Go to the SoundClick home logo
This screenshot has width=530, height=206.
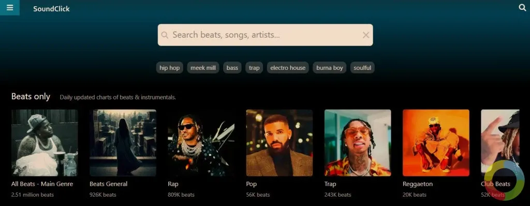(x=51, y=9)
